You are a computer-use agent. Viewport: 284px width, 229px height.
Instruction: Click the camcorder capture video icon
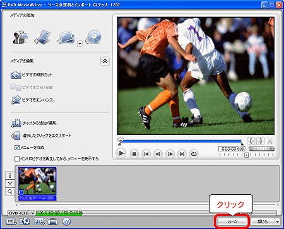click(20, 37)
